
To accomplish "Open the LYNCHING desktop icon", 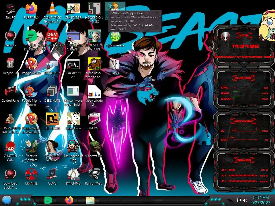I will (x=73, y=176).
